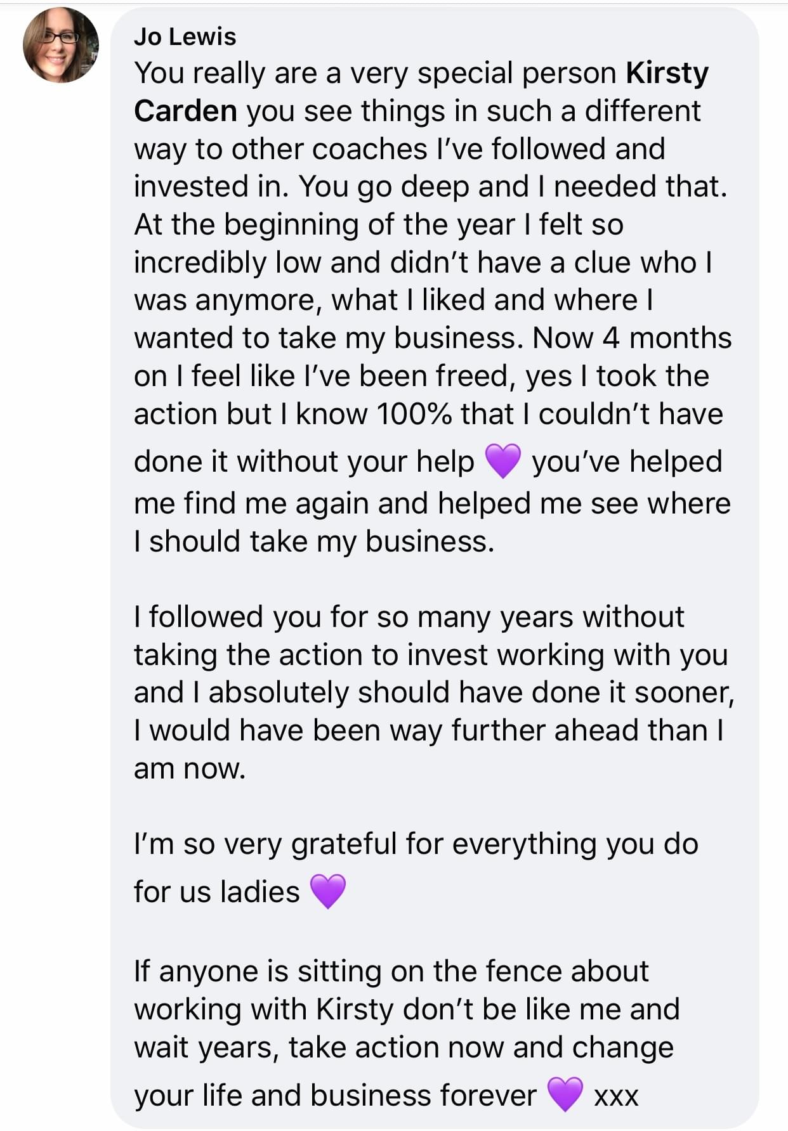Click the purple heart after 'us ladies'
The image size is (788, 1131).
pyautogui.click(x=327, y=890)
